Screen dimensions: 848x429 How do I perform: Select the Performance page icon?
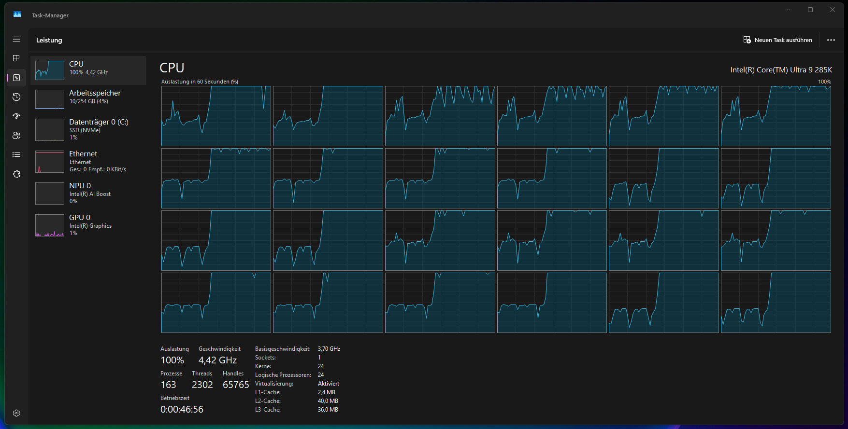tap(16, 78)
